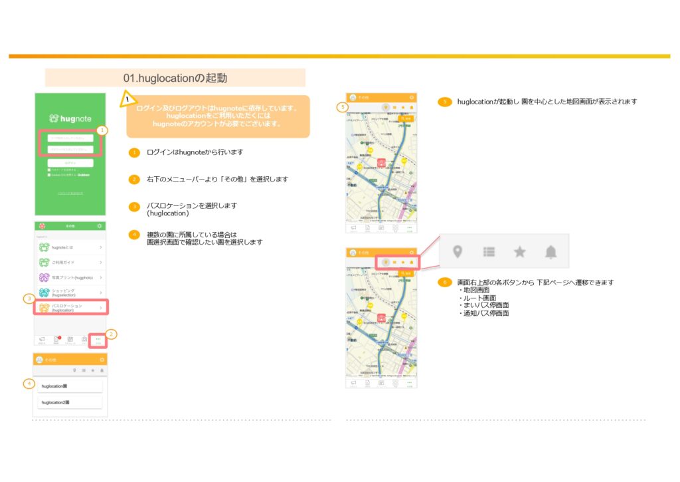Tap the camera icon in the green menu's bottom bar
The image size is (680, 482).
point(84,339)
